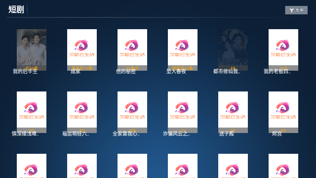Open the 情深缘浅难.. poster card
The height and width of the screenshot is (178, 316).
click(x=32, y=112)
